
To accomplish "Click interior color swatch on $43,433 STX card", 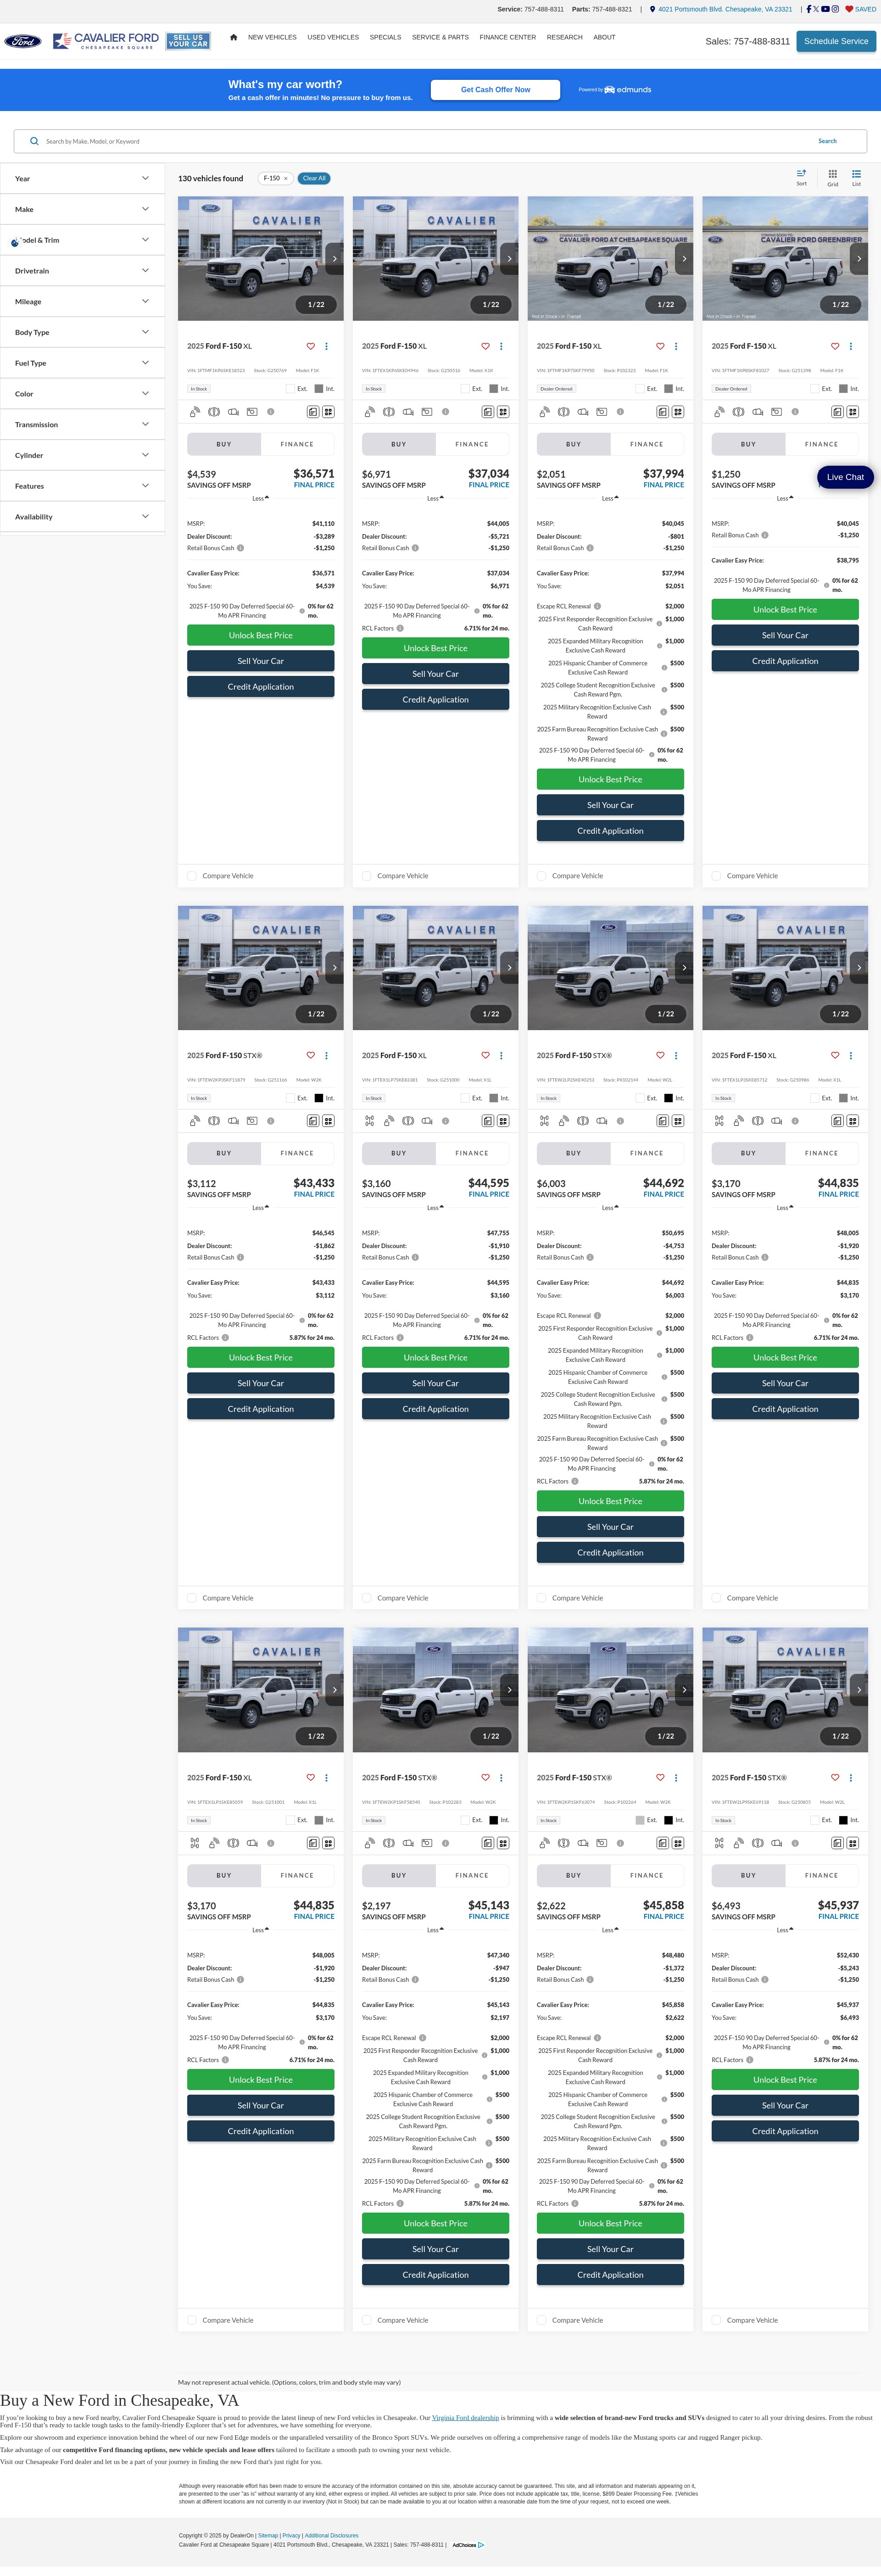I will (319, 1098).
